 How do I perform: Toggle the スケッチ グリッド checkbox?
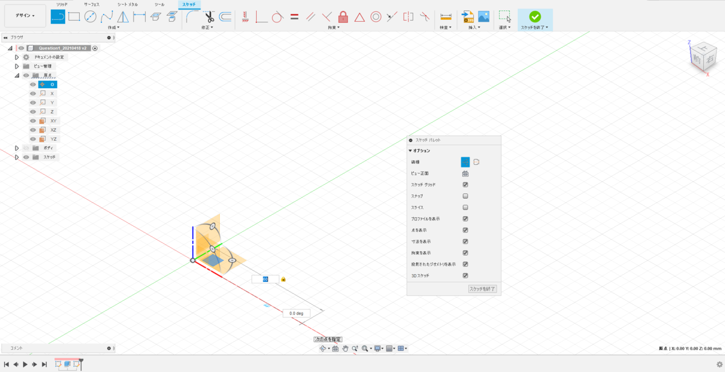[465, 185]
